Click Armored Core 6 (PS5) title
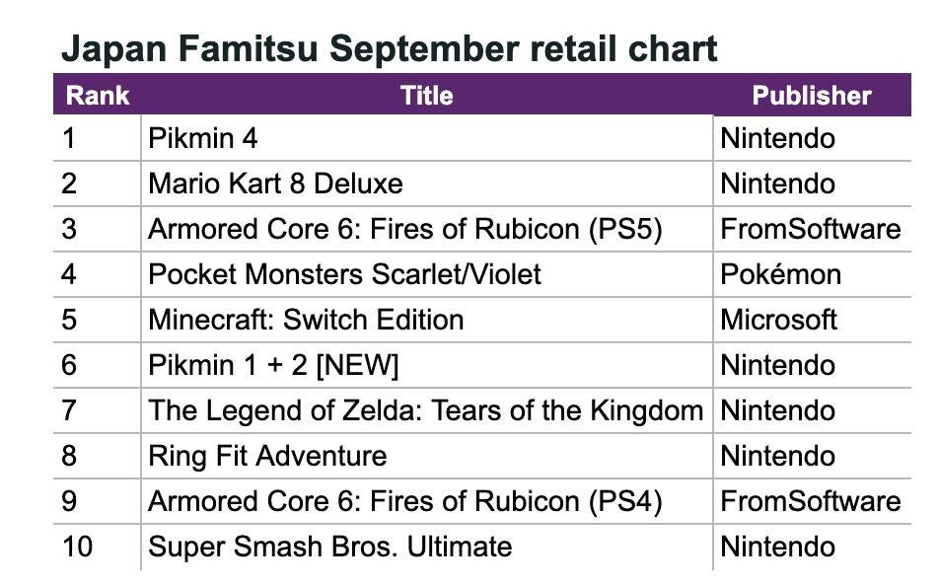Viewport: 939px width, 586px height. click(404, 230)
